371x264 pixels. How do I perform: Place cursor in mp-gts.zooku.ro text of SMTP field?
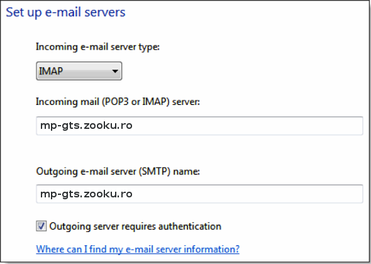click(x=86, y=194)
